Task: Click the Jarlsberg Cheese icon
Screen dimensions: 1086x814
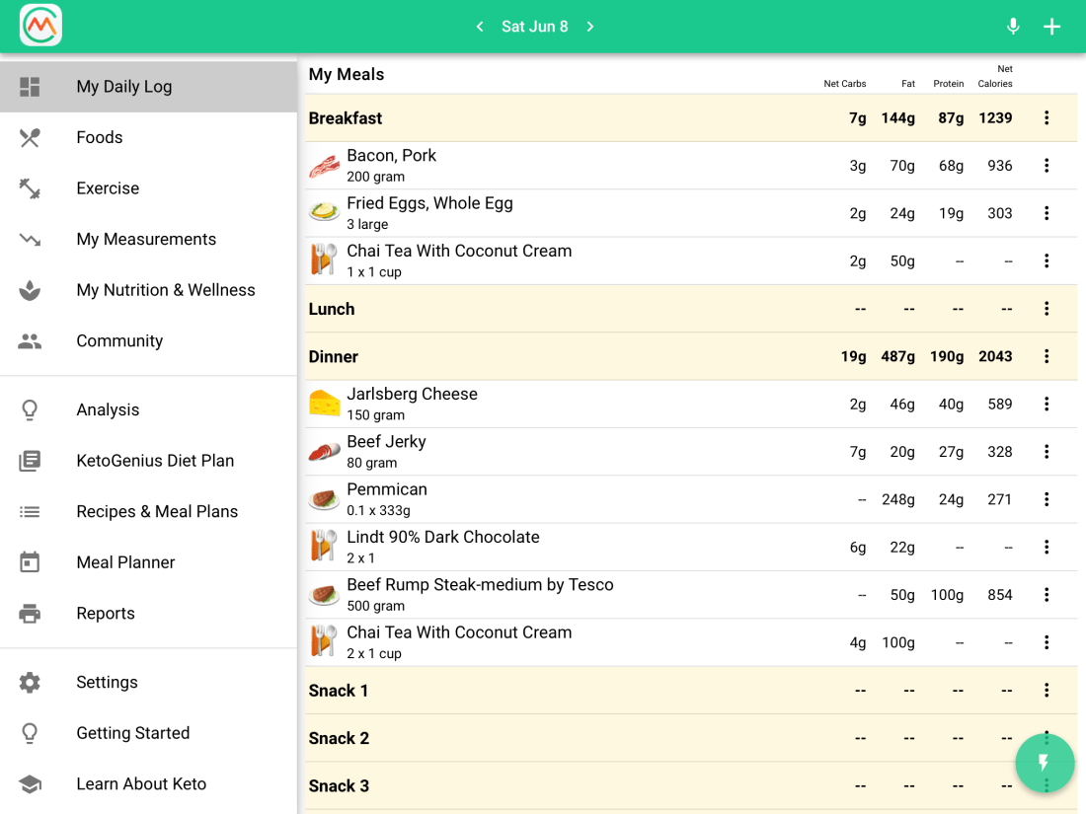Action: (x=325, y=404)
